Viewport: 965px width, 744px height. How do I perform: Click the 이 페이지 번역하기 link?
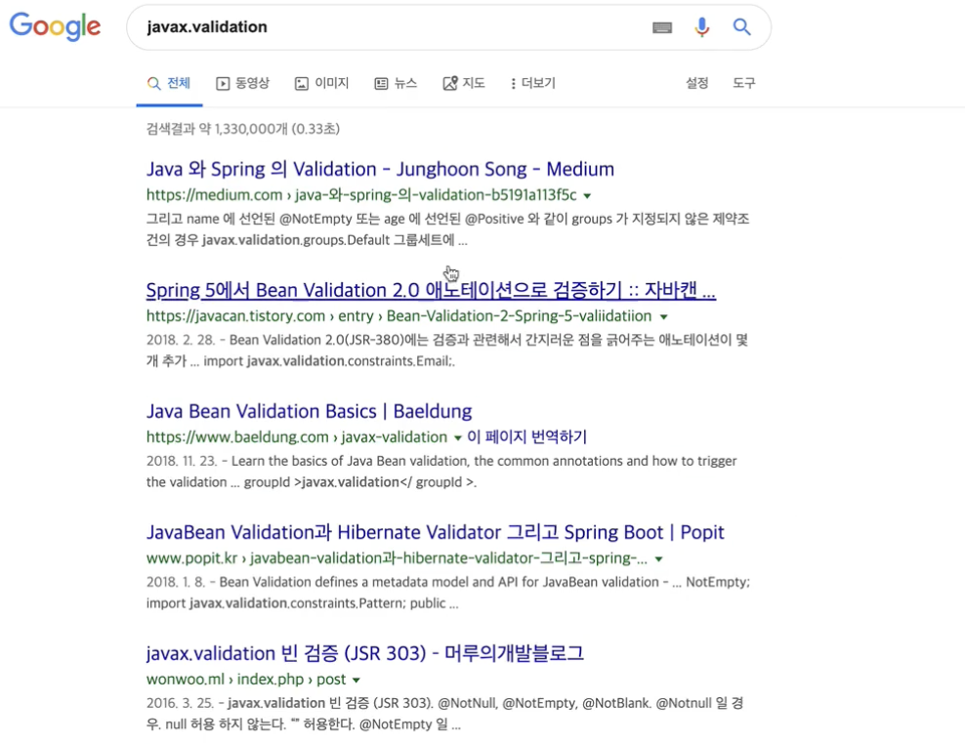[x=526, y=436]
